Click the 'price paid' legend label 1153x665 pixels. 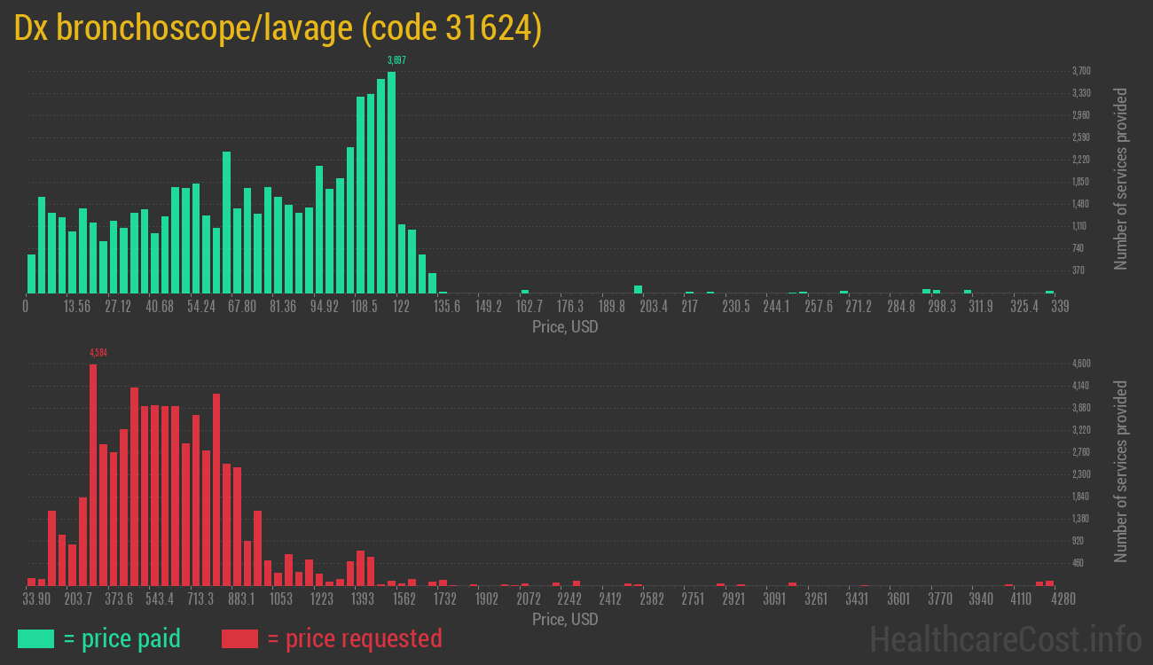122,638
